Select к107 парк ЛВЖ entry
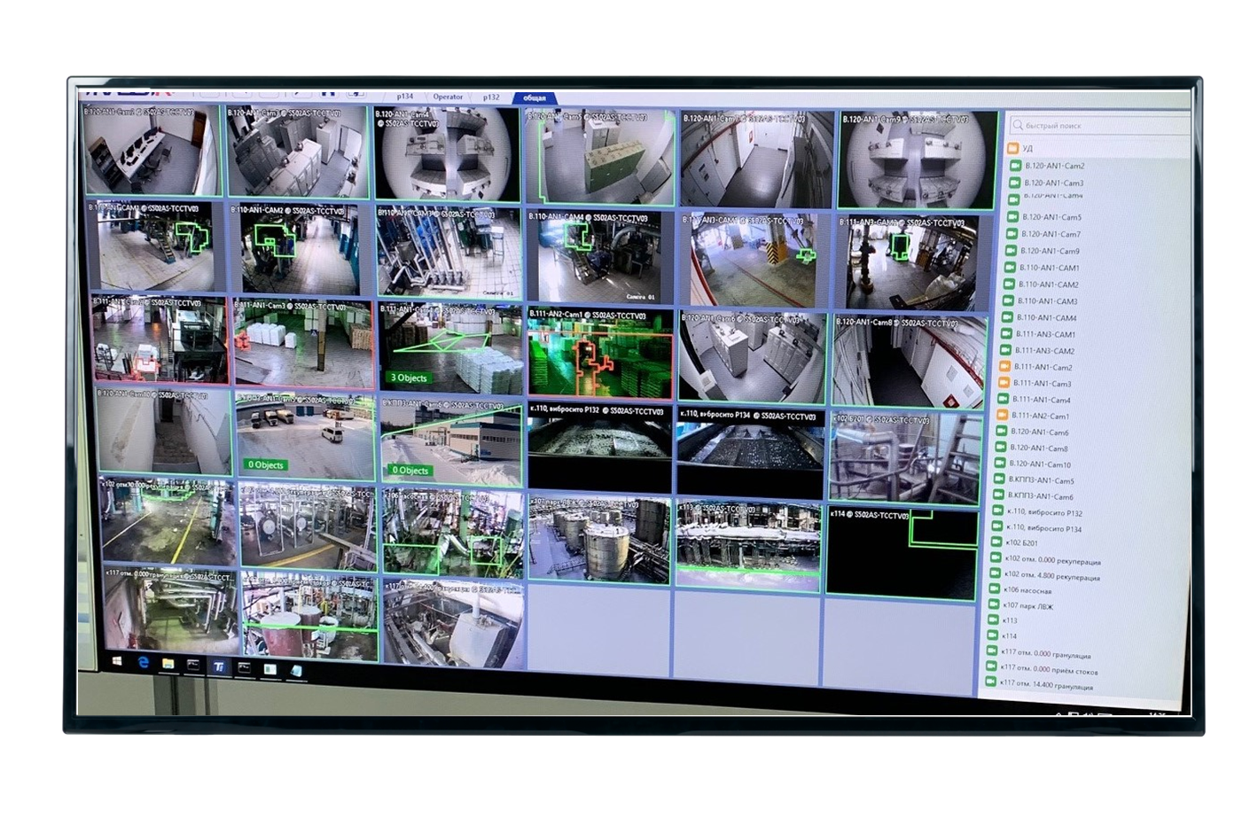This screenshot has height=834, width=1250. (x=1027, y=606)
